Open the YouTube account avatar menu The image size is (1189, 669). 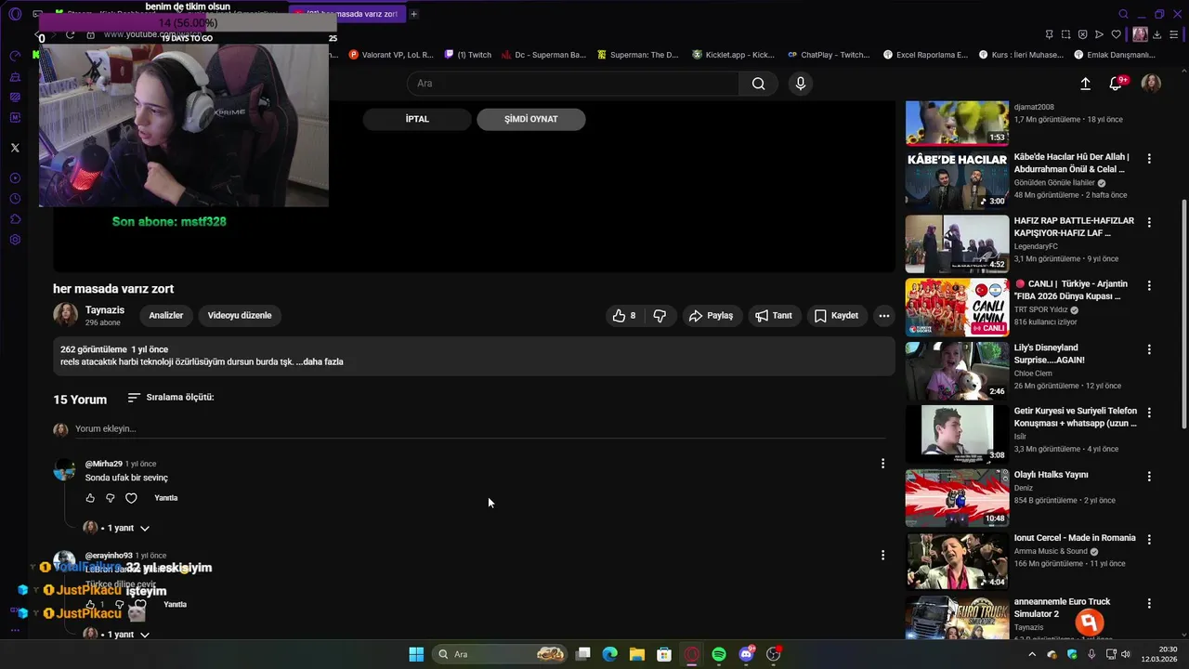point(1151,84)
